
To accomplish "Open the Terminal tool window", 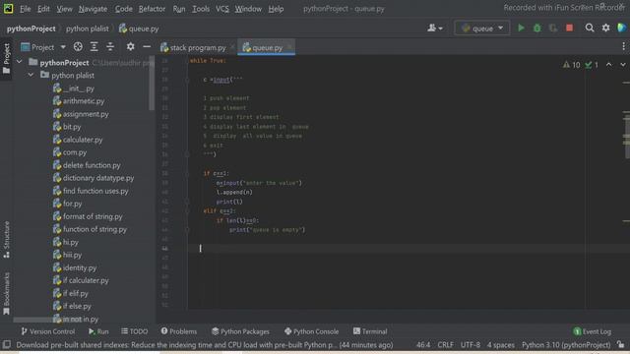I will pos(370,331).
